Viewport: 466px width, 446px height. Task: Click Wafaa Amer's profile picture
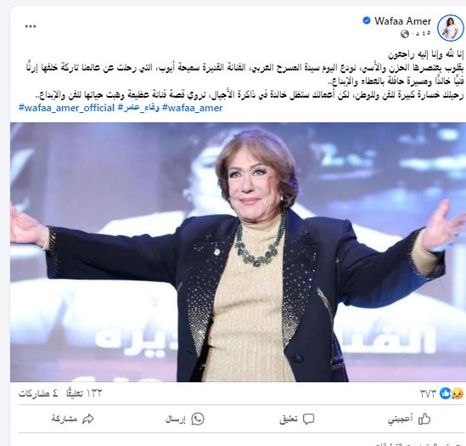coord(450,28)
